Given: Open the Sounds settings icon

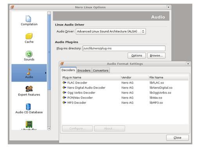Looking at the screenshot, I should 29,54.
